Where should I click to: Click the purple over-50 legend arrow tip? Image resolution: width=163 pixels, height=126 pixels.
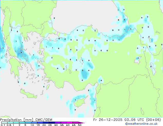tap(81, 123)
